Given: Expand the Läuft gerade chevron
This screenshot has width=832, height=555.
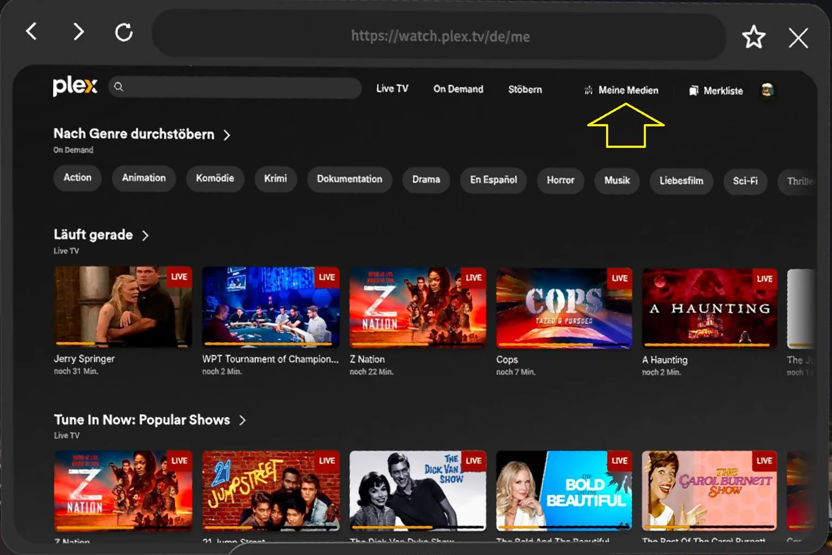Looking at the screenshot, I should pyautogui.click(x=145, y=235).
